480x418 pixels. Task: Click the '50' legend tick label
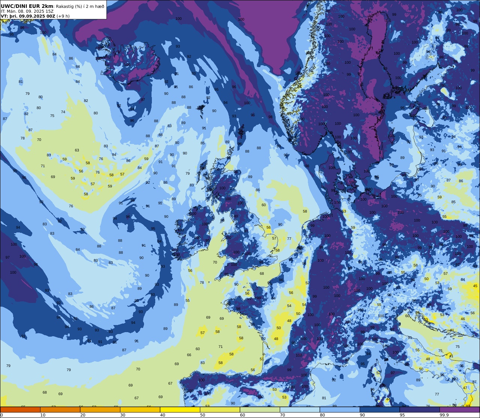click(x=202, y=415)
